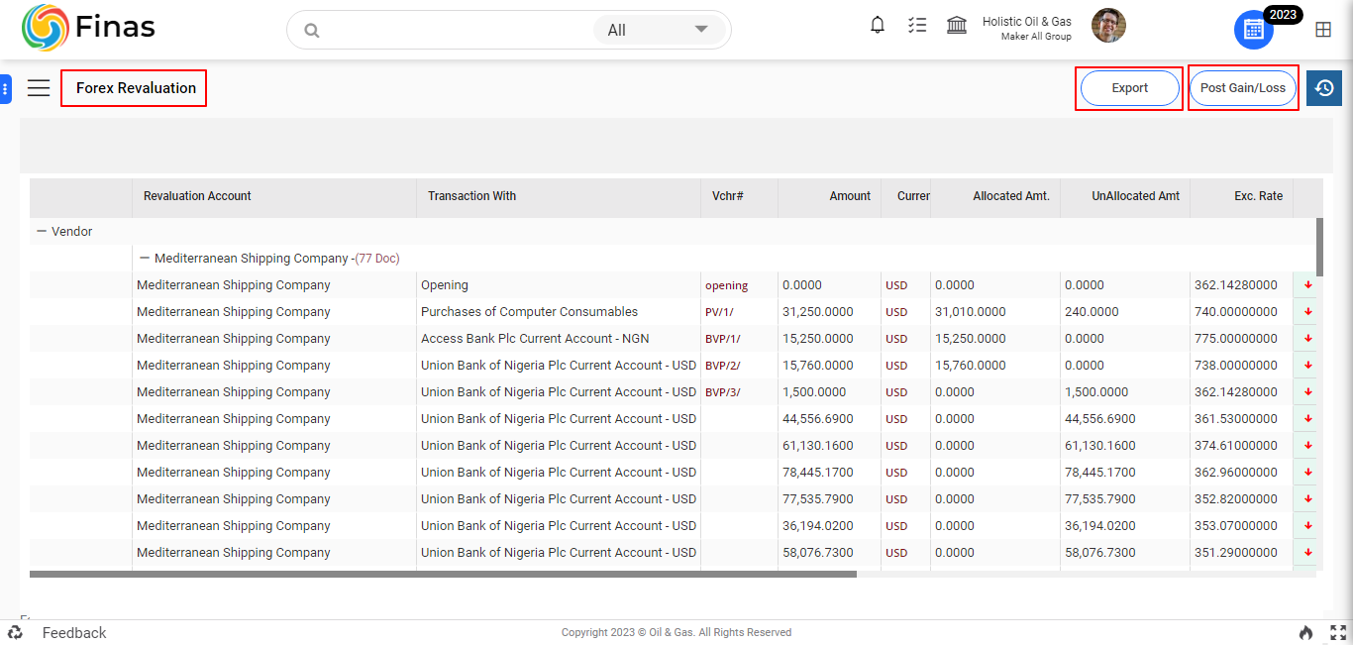Click Holistic Oil & Gas company name
Screen dimensions: 1353x645
point(1027,22)
